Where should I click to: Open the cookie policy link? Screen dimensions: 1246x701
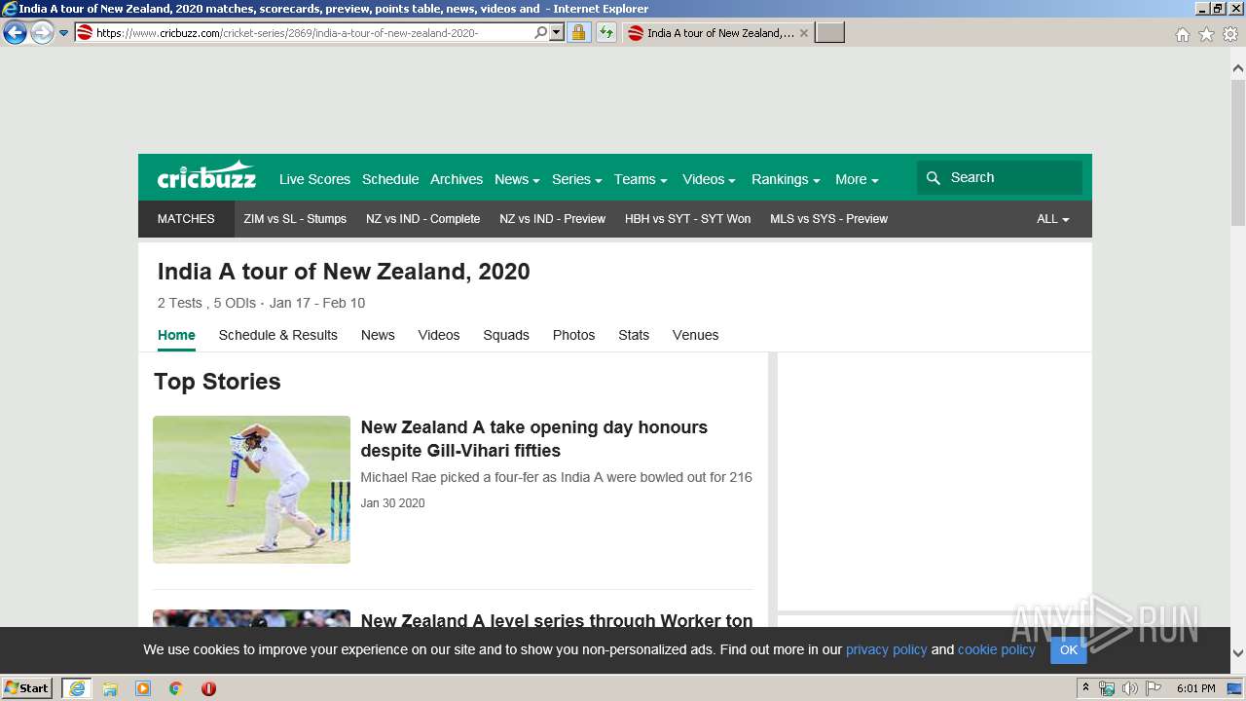point(997,649)
